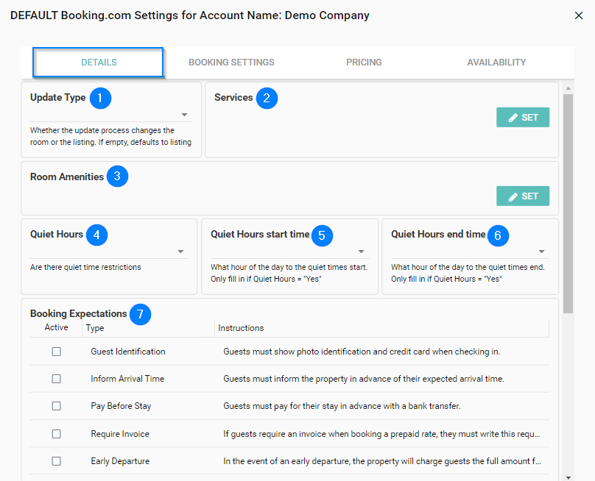
Task: Enable the Early Departure expectation
Action: pos(56,461)
